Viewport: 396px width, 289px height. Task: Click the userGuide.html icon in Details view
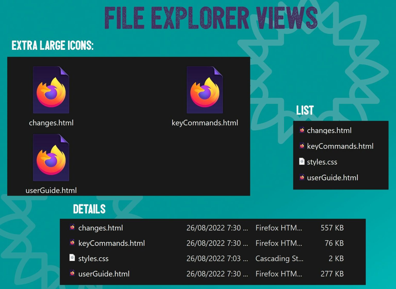72,273
